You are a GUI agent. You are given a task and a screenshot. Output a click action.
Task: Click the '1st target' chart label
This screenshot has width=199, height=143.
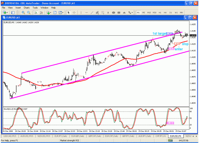160,33
